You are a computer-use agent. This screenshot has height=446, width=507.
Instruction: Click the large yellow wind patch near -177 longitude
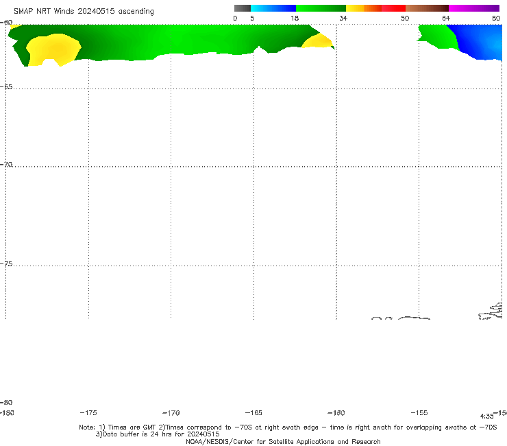53,49
